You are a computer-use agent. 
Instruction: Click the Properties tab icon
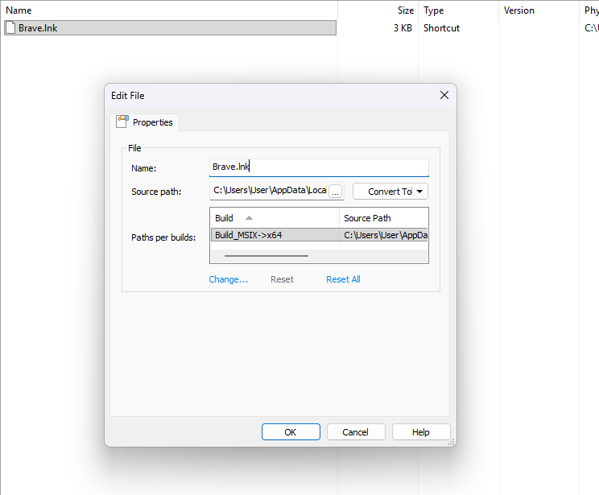pyautogui.click(x=122, y=122)
